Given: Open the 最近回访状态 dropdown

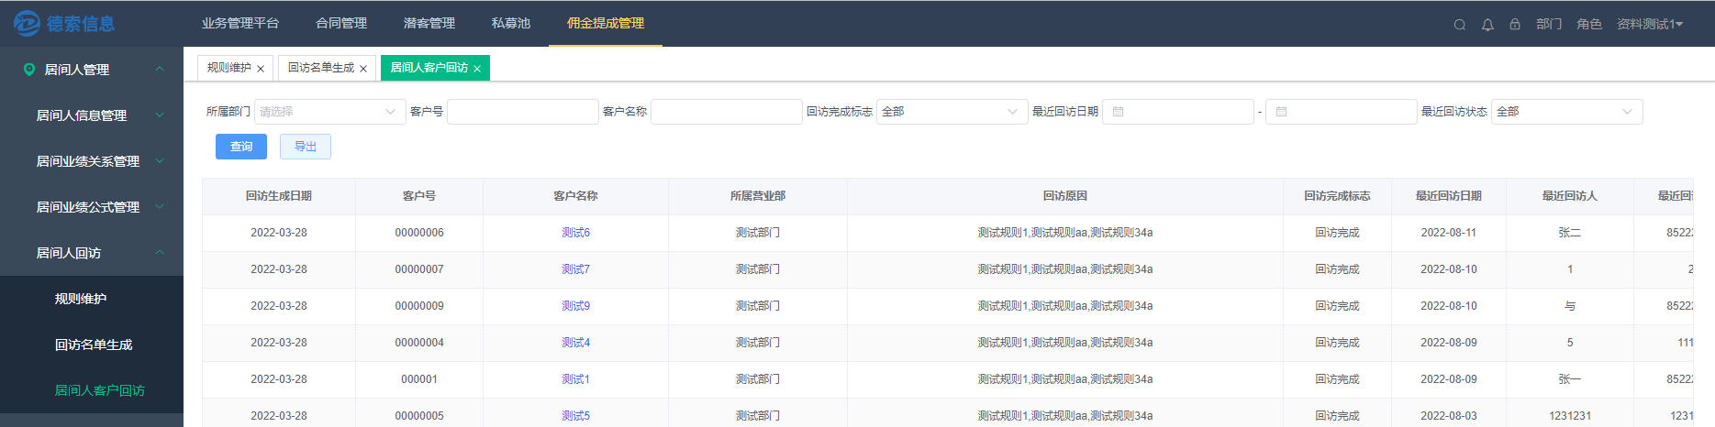Looking at the screenshot, I should 1566,112.
